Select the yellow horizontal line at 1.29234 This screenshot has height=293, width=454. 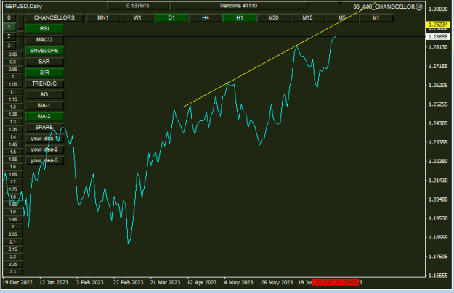[x=214, y=25]
